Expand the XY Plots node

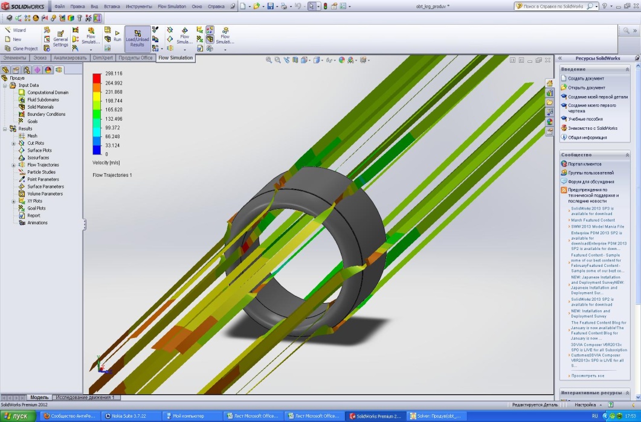tap(13, 202)
